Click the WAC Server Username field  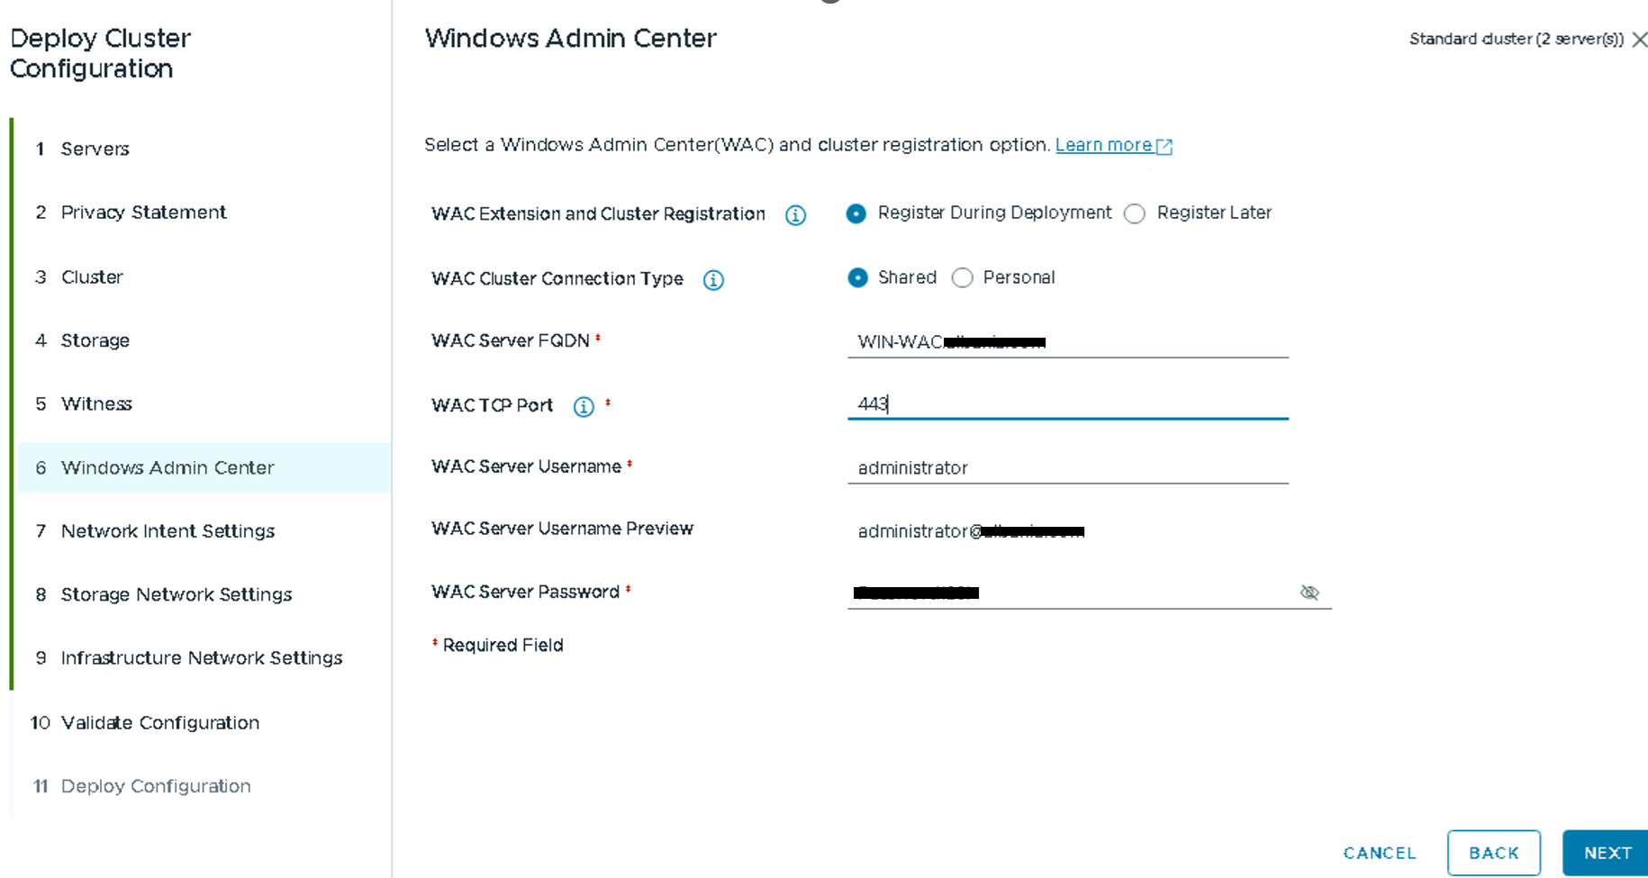(1067, 468)
